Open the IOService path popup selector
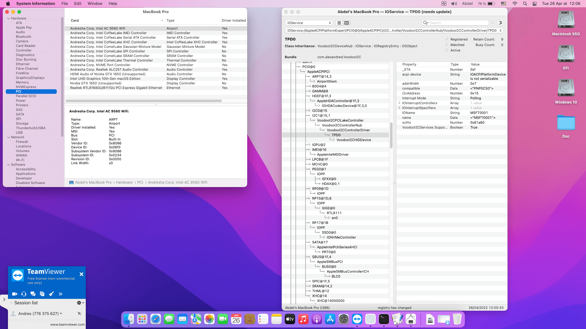Viewport: 586px width, 329px height. pos(394,30)
